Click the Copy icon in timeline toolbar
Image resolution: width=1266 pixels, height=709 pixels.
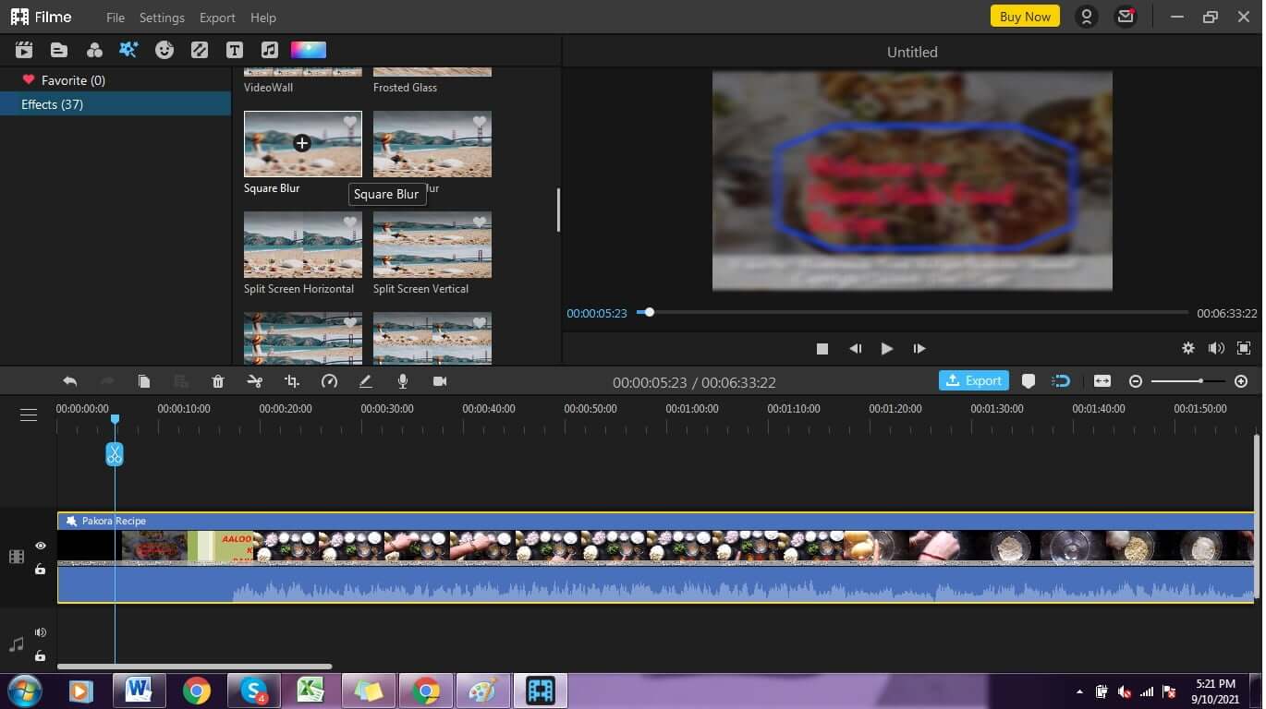144,381
